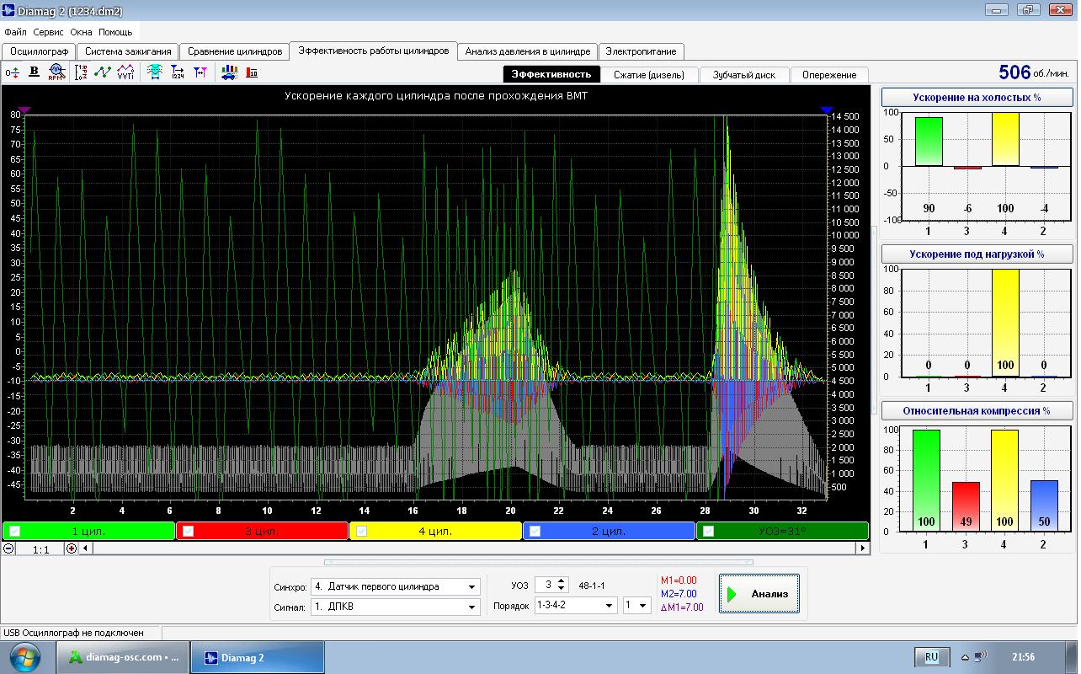The width and height of the screenshot is (1081, 674).
Task: Increase the УОЗ value
Action: click(562, 581)
